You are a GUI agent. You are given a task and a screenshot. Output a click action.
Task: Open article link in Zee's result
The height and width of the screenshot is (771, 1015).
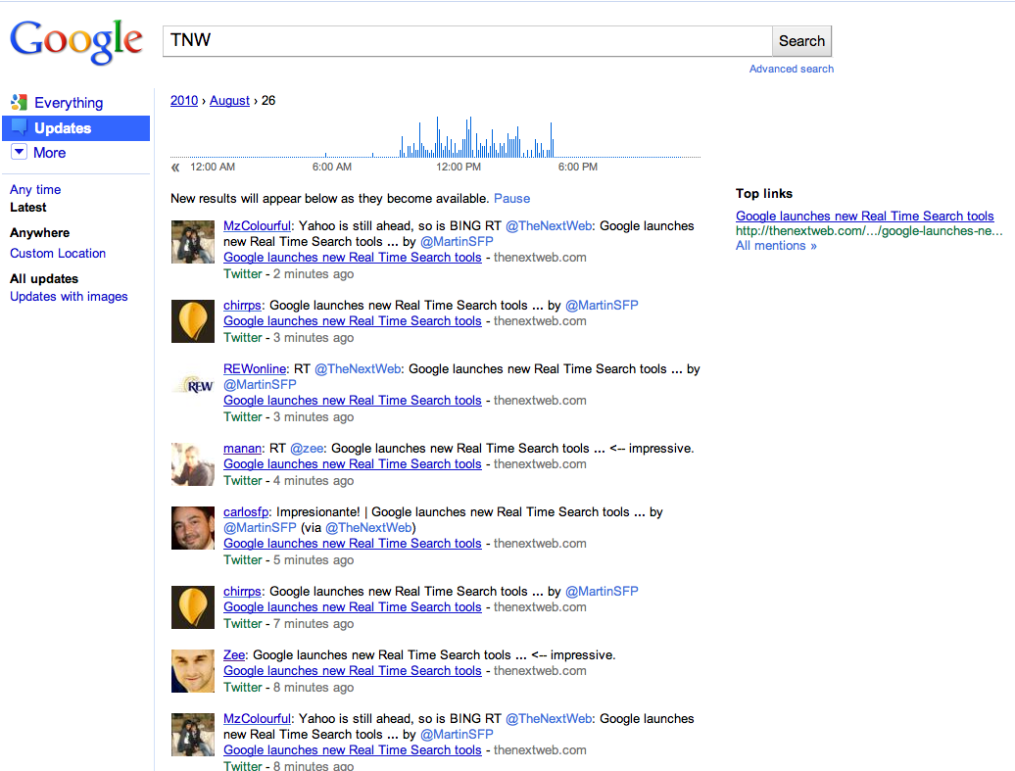tap(352, 671)
